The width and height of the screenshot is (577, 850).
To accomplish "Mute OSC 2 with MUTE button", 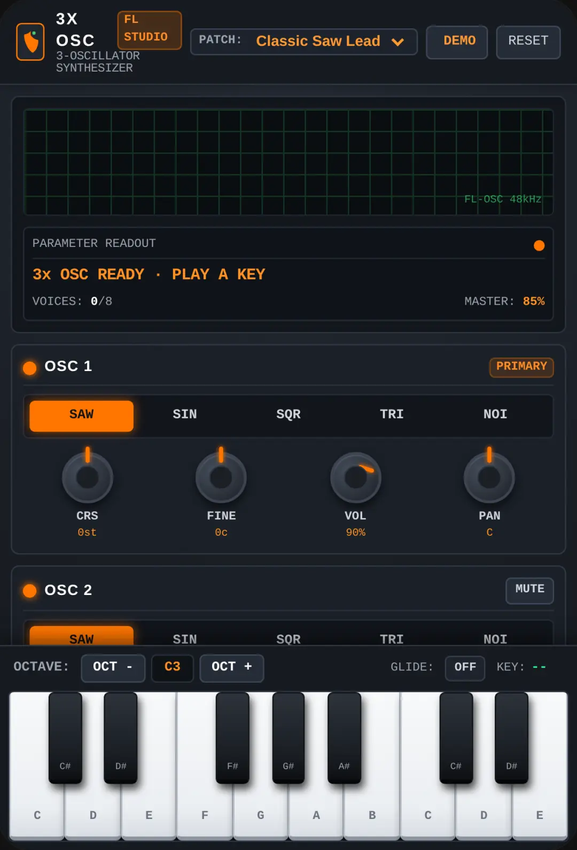I will (529, 590).
